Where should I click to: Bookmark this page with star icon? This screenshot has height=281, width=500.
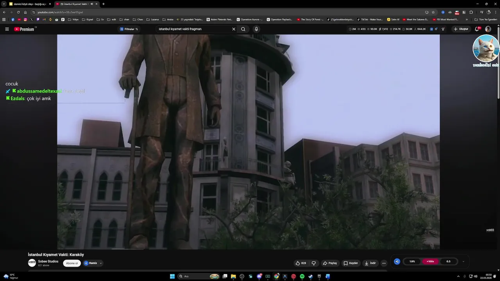tap(433, 12)
